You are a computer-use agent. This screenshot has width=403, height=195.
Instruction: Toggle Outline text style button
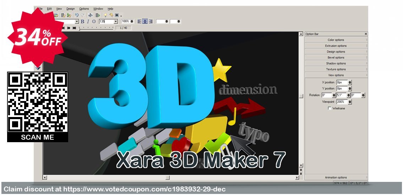[94, 22]
